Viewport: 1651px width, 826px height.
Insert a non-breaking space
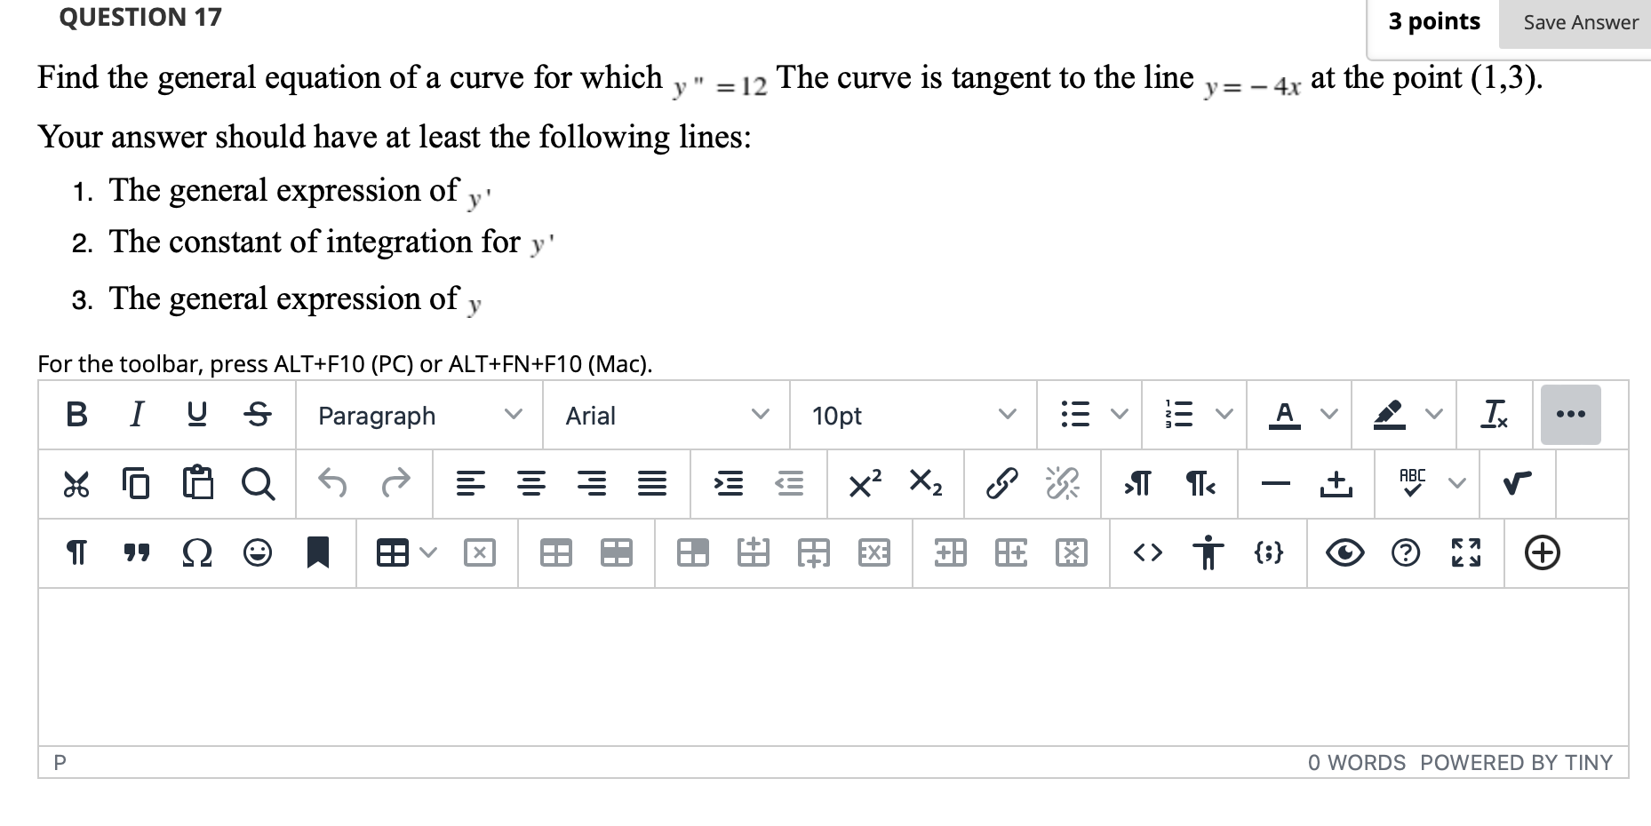coord(1336,484)
